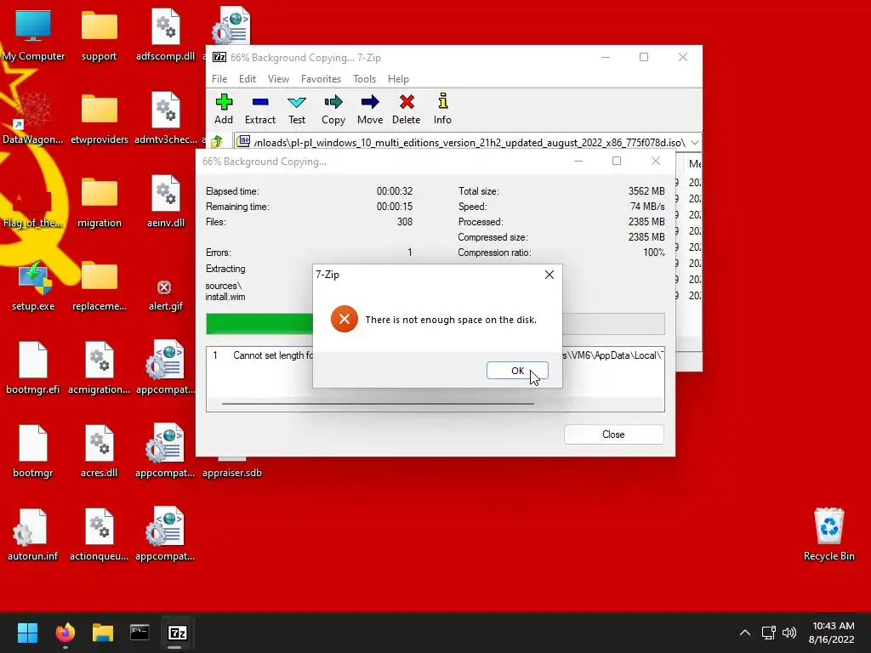Select autorun.inf file on desktop
This screenshot has width=871, height=653.
(33, 536)
